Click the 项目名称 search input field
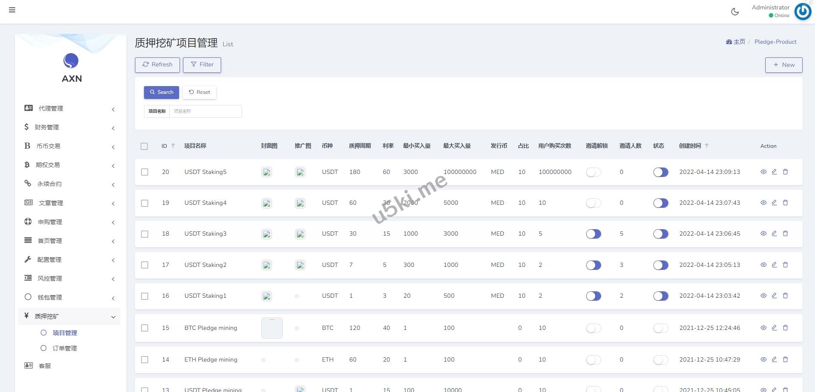Image resolution: width=815 pixels, height=392 pixels. click(x=205, y=111)
